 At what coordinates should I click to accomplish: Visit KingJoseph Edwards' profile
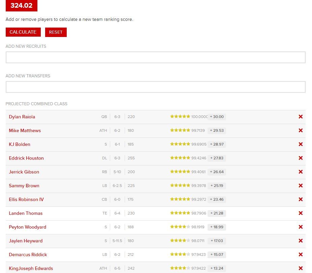pyautogui.click(x=31, y=268)
